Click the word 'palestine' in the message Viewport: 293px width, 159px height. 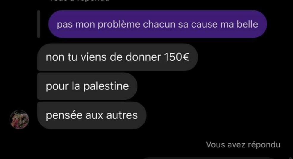point(106,86)
